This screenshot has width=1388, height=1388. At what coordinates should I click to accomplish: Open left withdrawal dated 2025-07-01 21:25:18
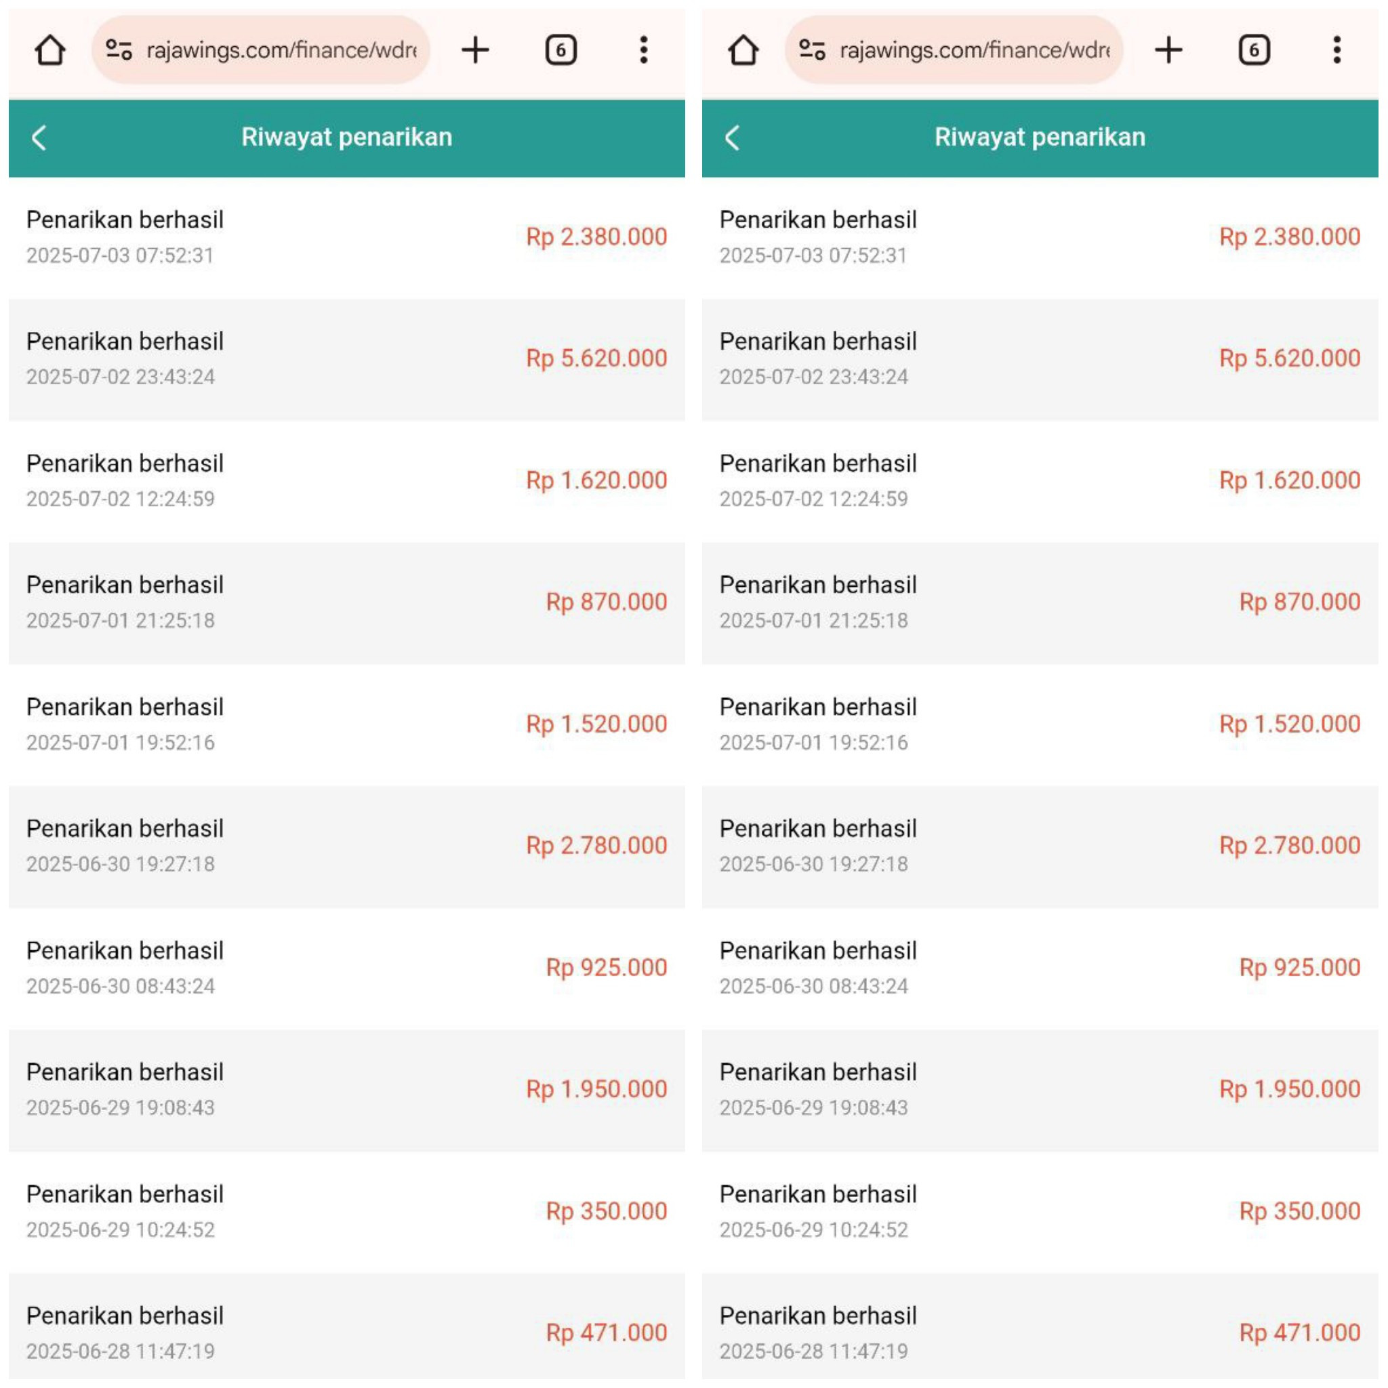[x=347, y=603]
